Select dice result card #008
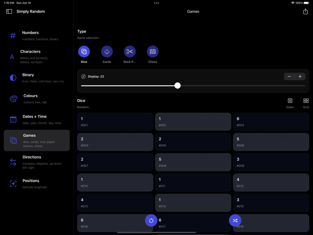This screenshot has width=313, height=235. click(x=193, y=162)
